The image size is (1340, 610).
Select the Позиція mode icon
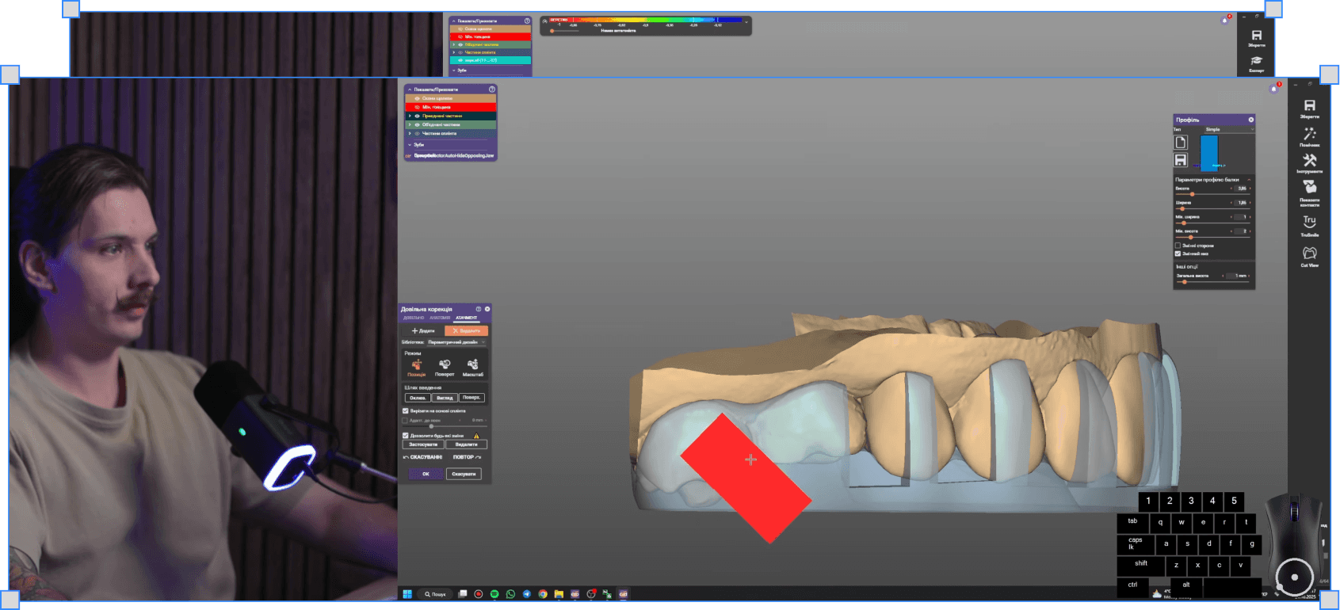(x=416, y=364)
